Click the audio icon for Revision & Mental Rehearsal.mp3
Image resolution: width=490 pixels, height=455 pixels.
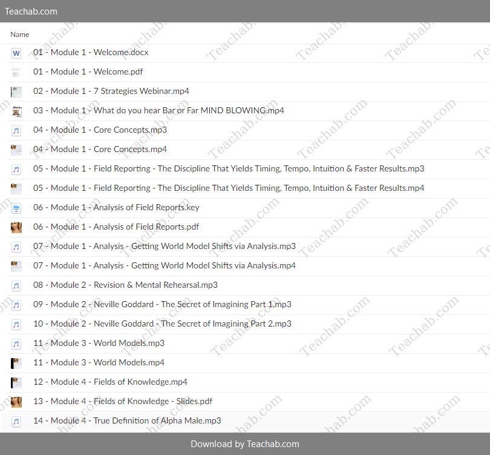coord(16,286)
